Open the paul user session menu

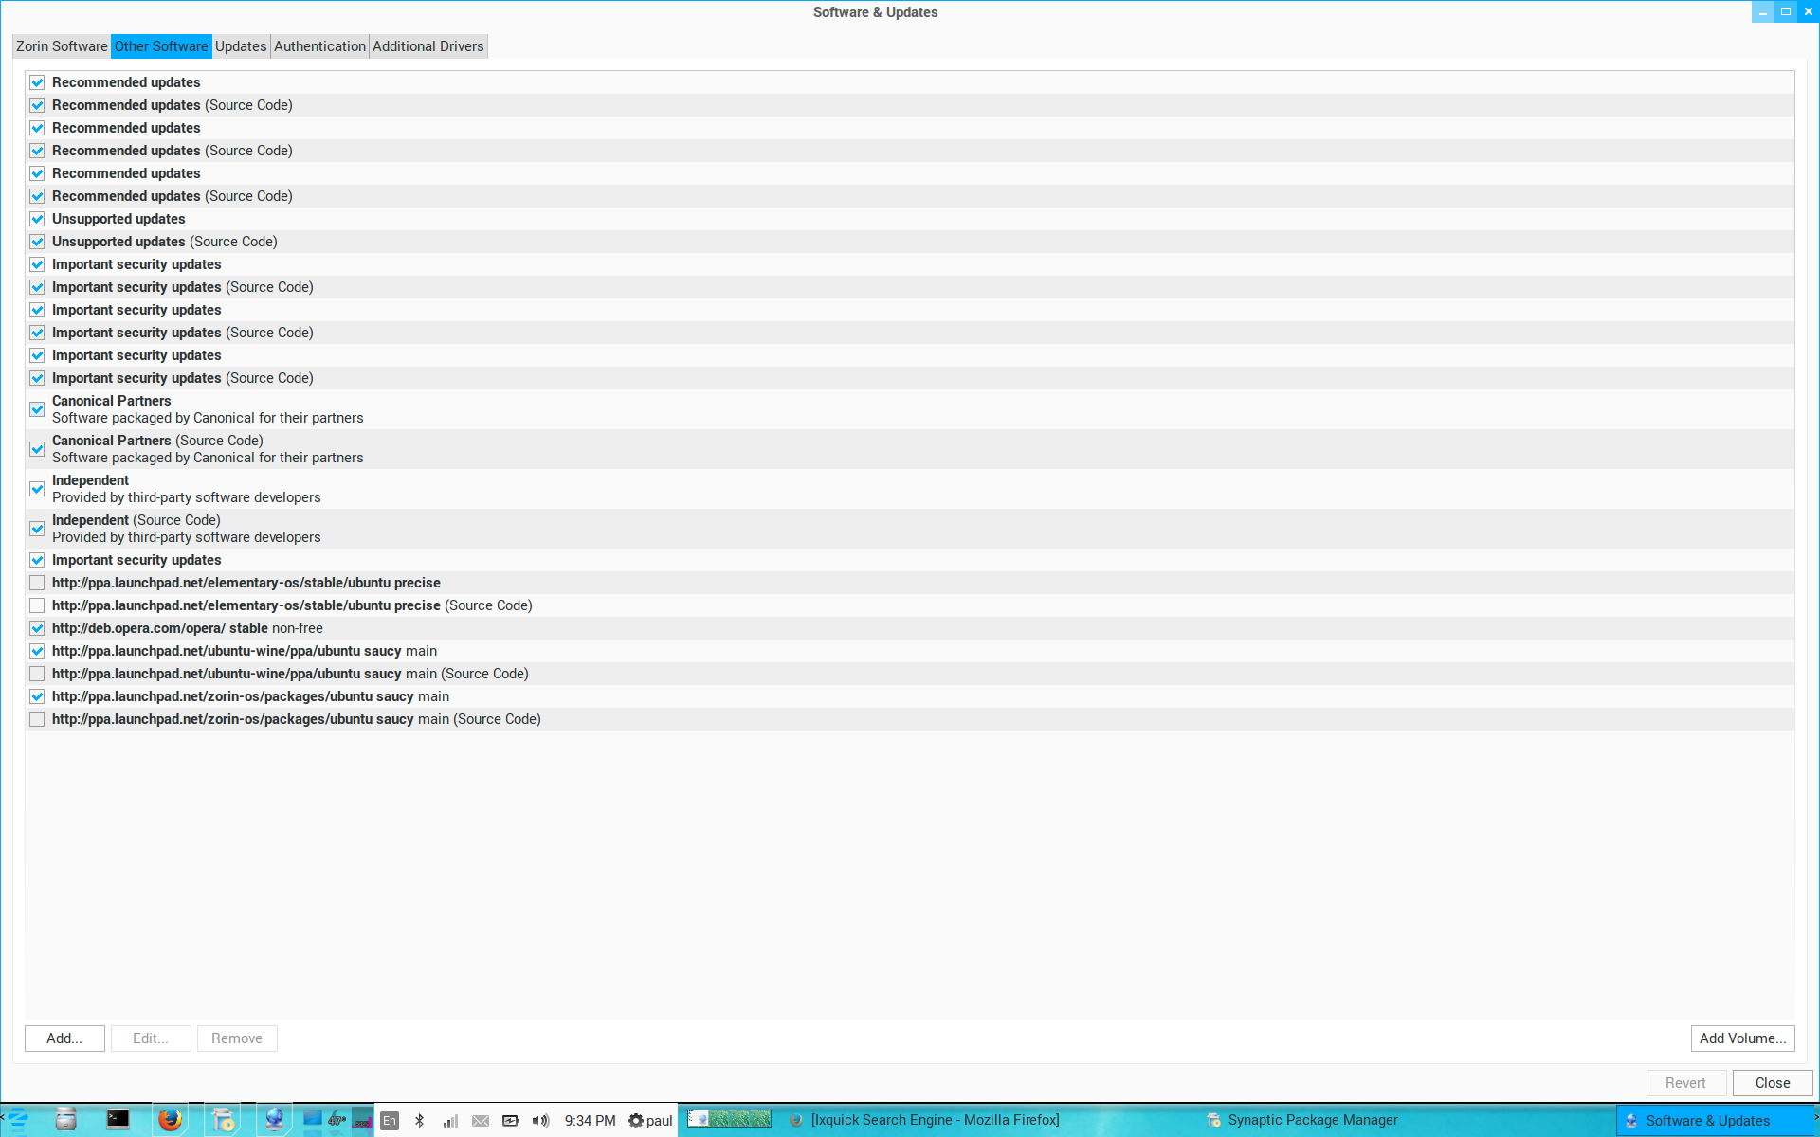pos(650,1121)
